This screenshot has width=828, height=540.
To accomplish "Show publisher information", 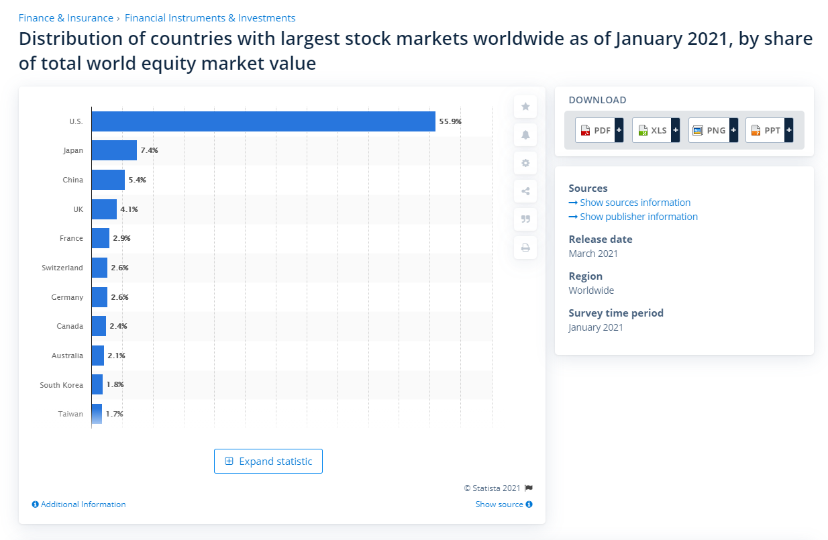I will click(x=638, y=217).
